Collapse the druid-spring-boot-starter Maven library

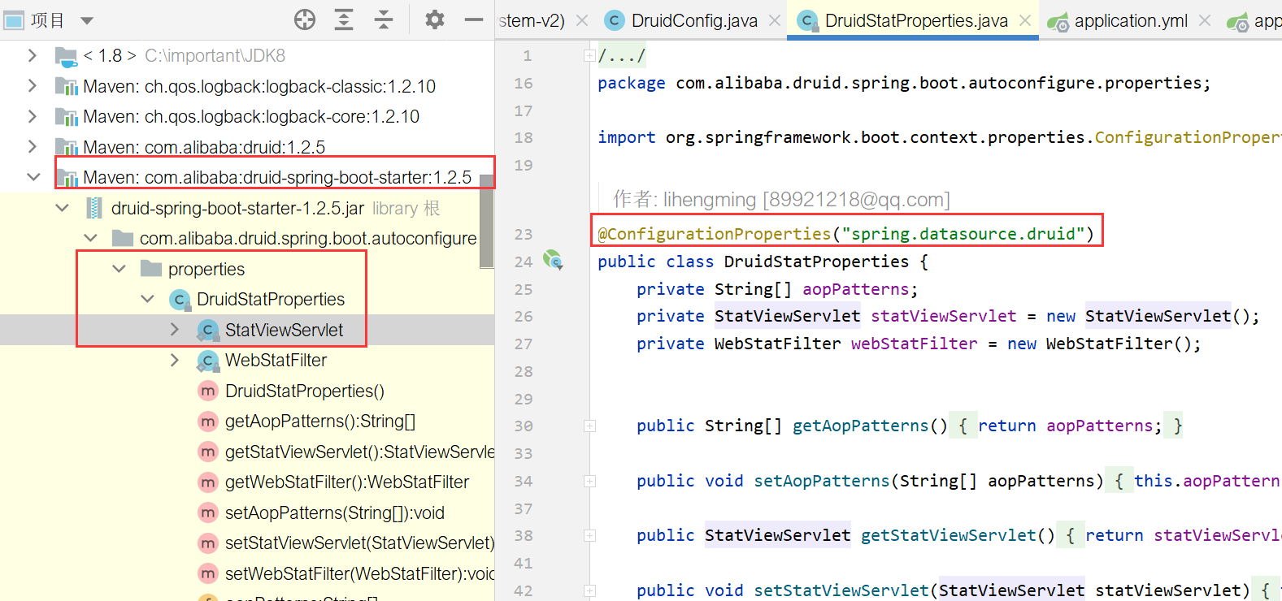[x=33, y=177]
